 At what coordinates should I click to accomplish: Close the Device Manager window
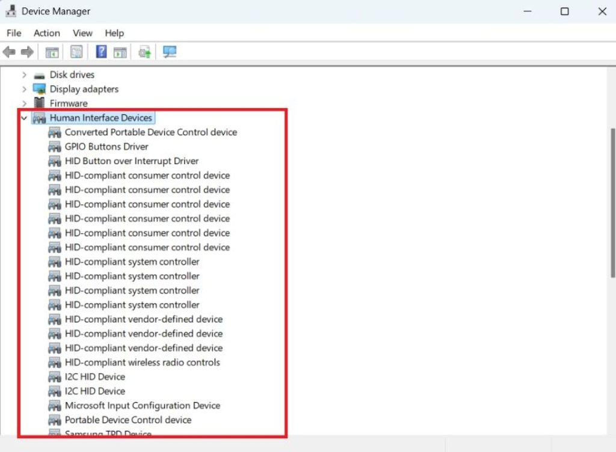[x=602, y=11]
